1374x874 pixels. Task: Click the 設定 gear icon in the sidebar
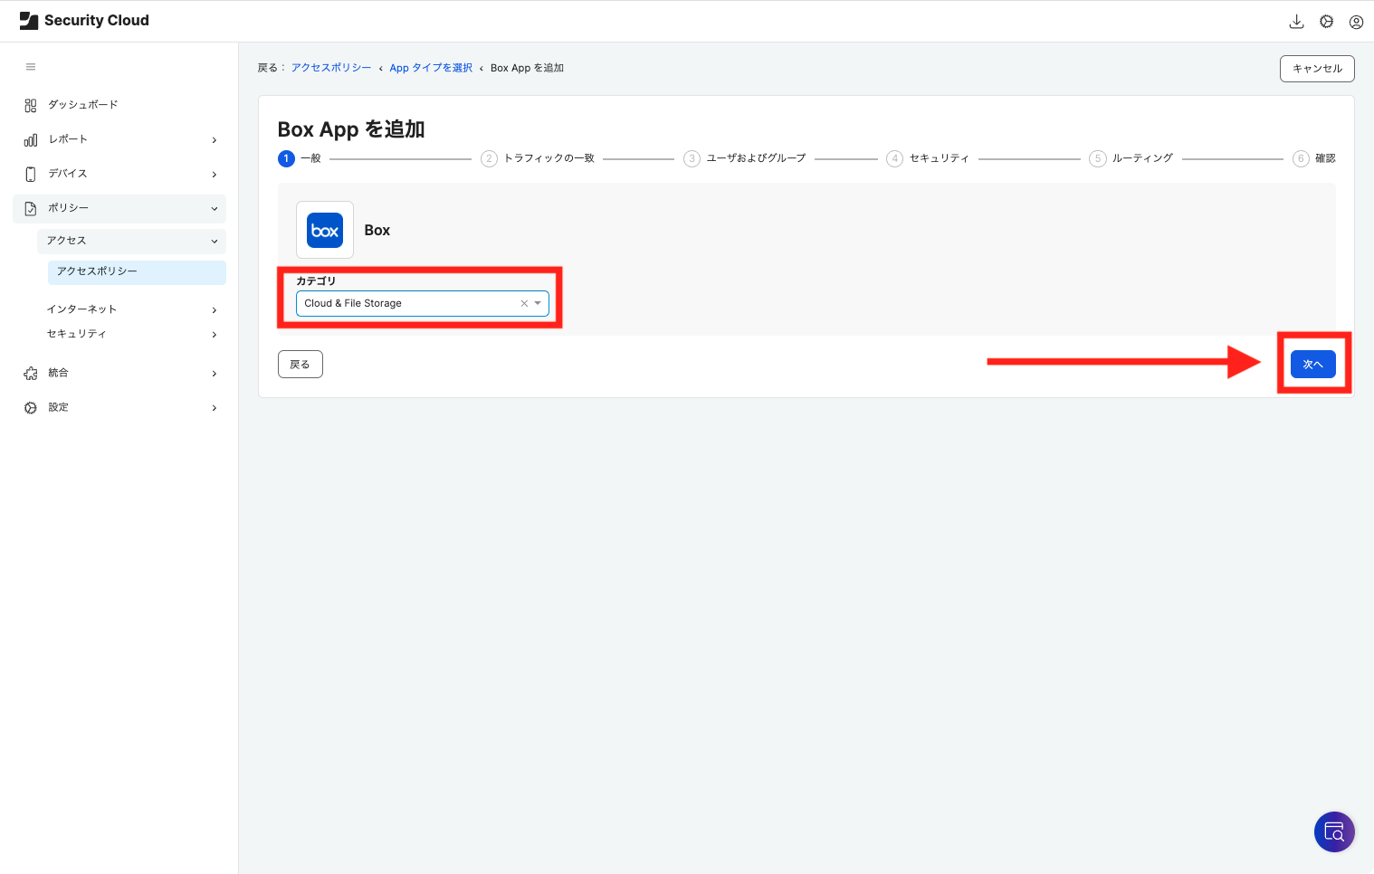click(31, 407)
